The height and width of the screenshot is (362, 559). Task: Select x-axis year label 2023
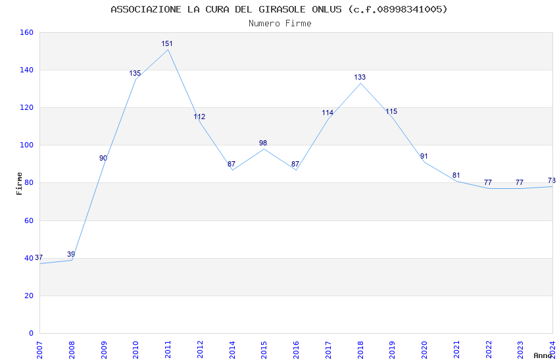click(520, 350)
